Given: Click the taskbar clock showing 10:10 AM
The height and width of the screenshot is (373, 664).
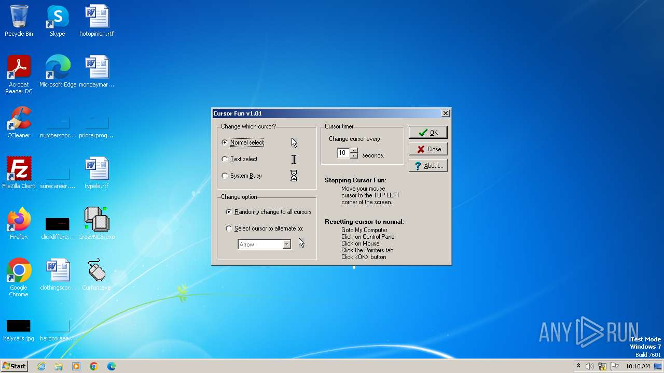Looking at the screenshot, I should 638,366.
